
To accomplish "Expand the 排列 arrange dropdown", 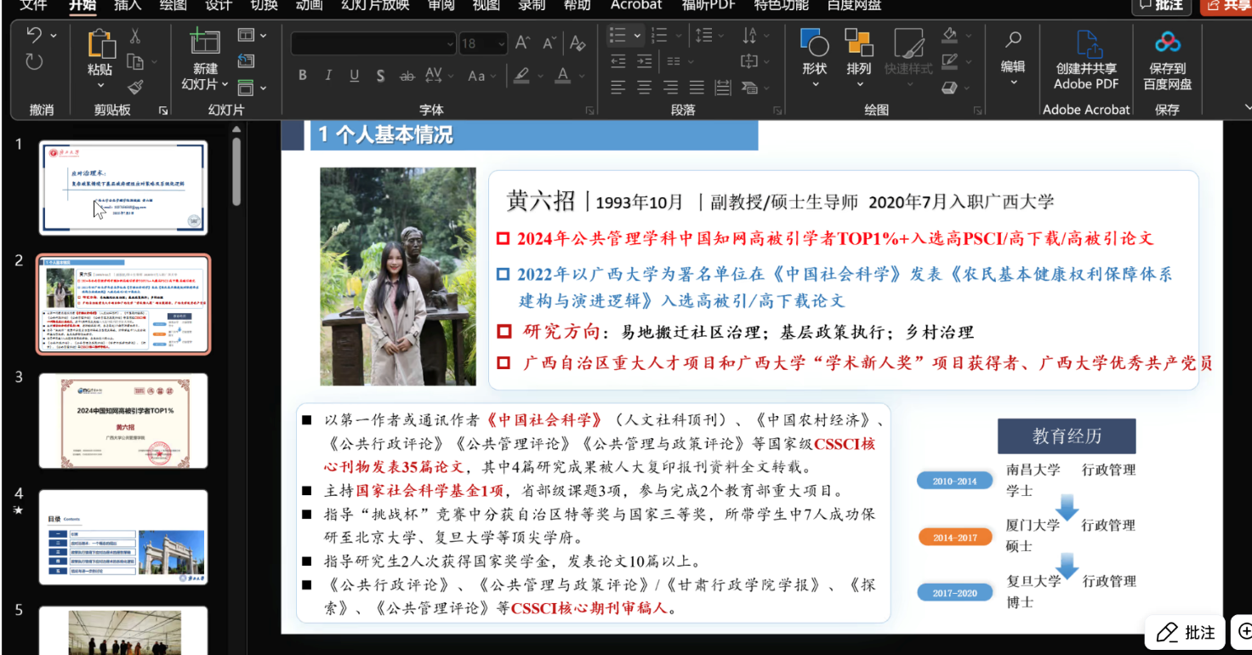I will [859, 83].
